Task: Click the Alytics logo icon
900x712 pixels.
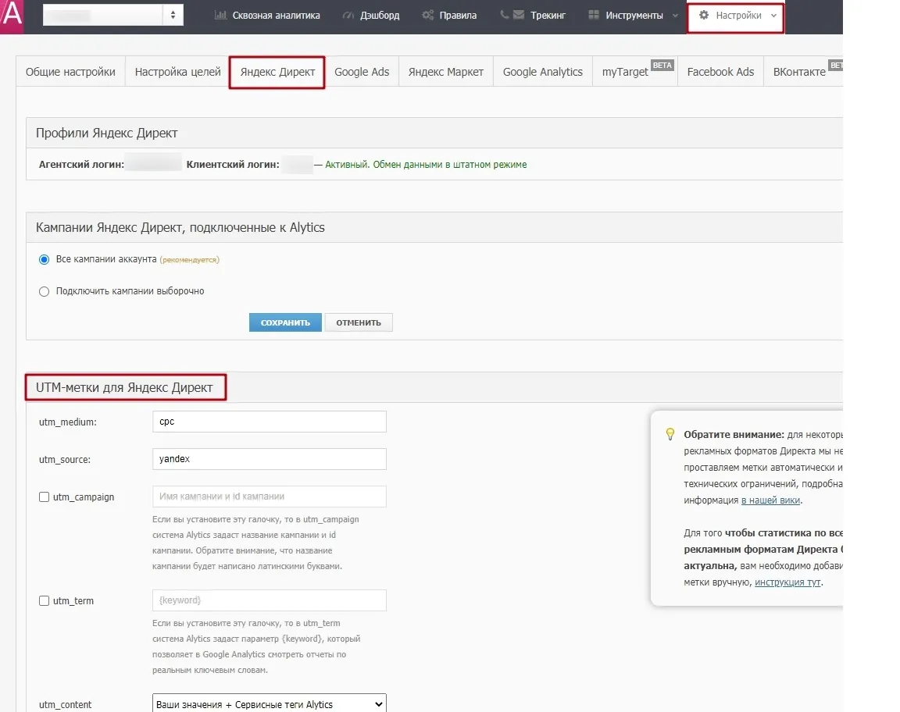Action: coord(12,16)
